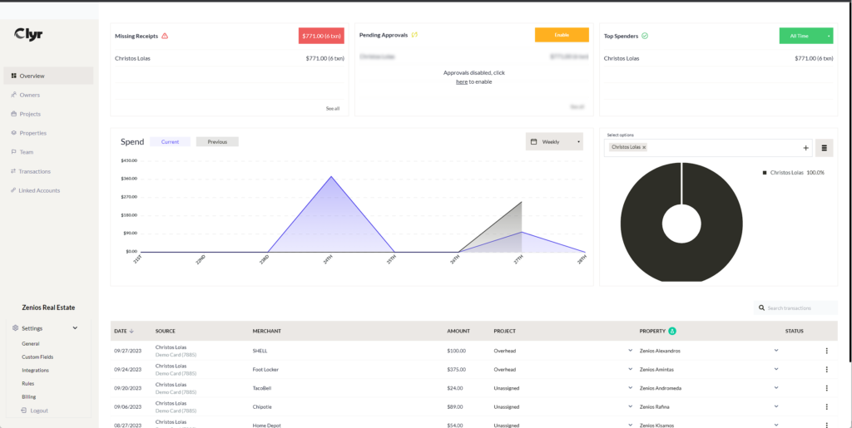Click the Pending Approvals refresh icon

[414, 35]
